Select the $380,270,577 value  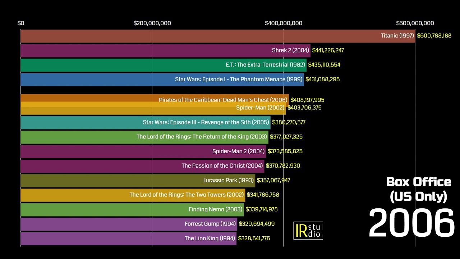pyautogui.click(x=289, y=122)
